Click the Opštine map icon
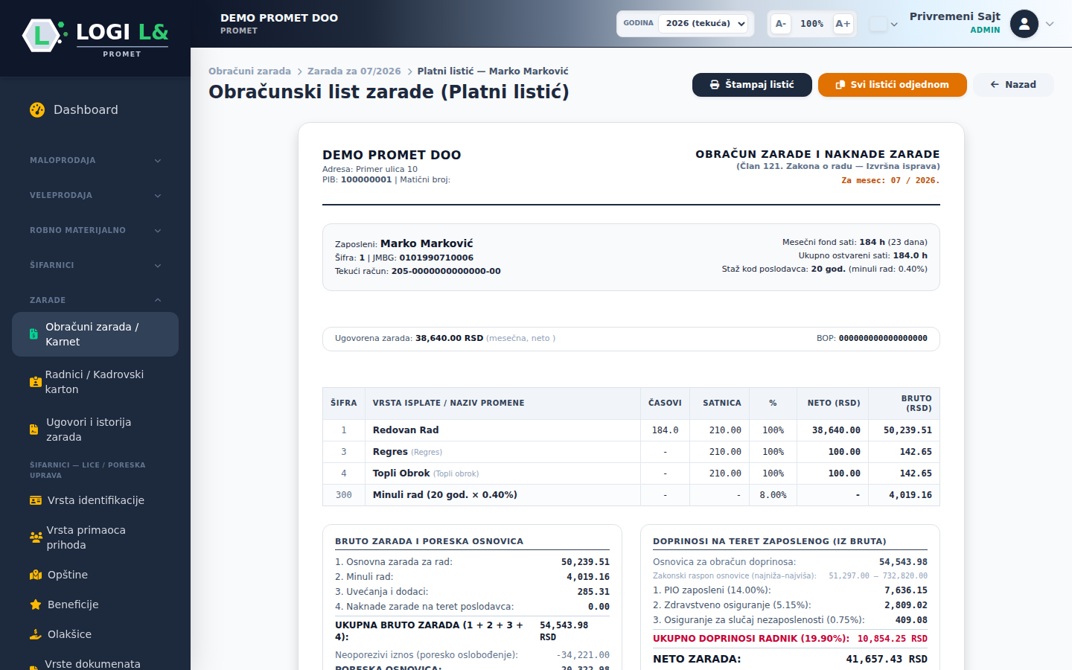Screen dimensions: 1072x670 pyautogui.click(x=36, y=575)
